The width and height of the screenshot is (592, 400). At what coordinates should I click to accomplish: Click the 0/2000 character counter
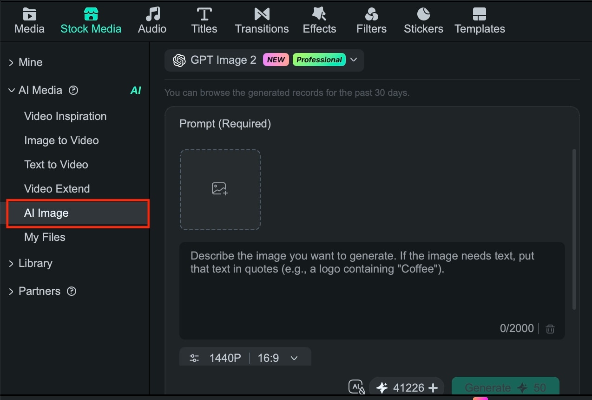(x=517, y=328)
